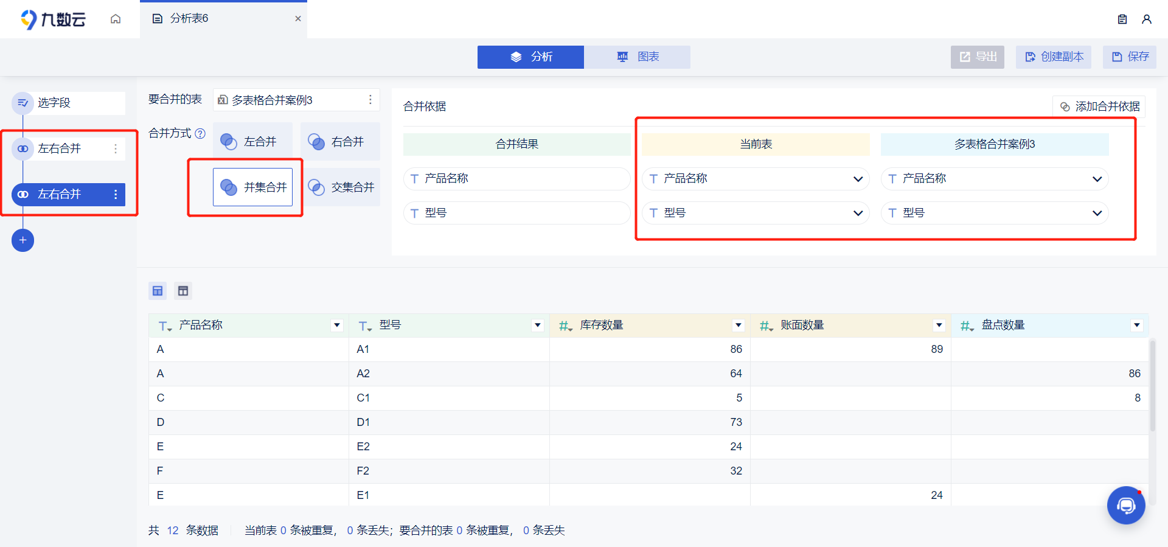Viewport: 1168px width, 547px height.
Task: Open the first 左右合并 step's three-dot menu
Action: [x=116, y=148]
